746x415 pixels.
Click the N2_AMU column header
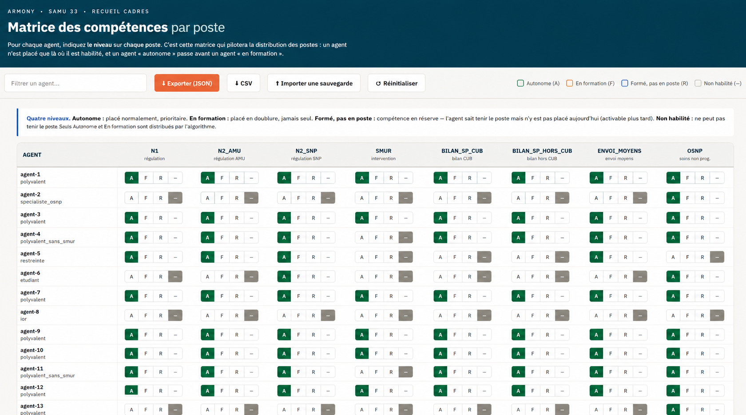229,154
